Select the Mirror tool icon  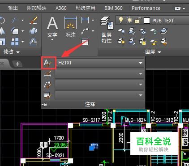point(3,31)
